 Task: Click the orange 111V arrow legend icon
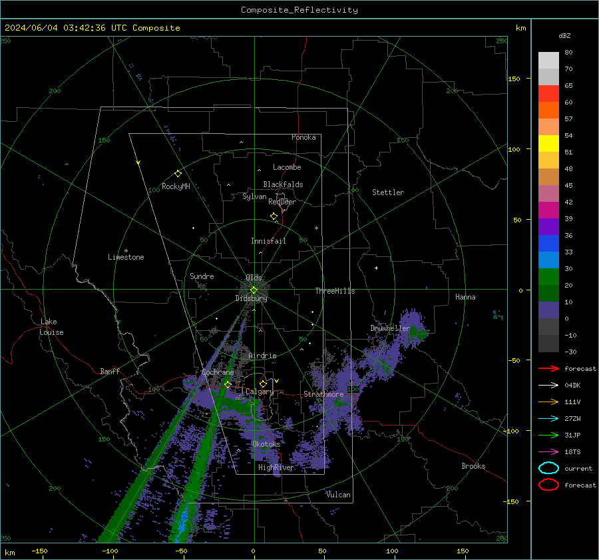click(x=548, y=402)
